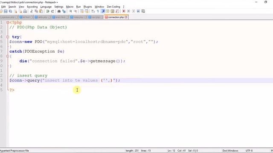The height and width of the screenshot is (153, 273).
Task: Place cursor in the $conn->query line
Action: (x=65, y=80)
